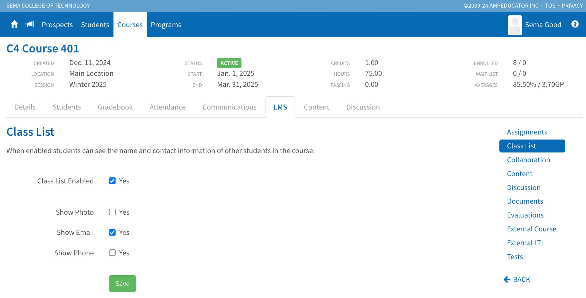This screenshot has width=586, height=298.
Task: Open the help question mark icon
Action: (575, 24)
